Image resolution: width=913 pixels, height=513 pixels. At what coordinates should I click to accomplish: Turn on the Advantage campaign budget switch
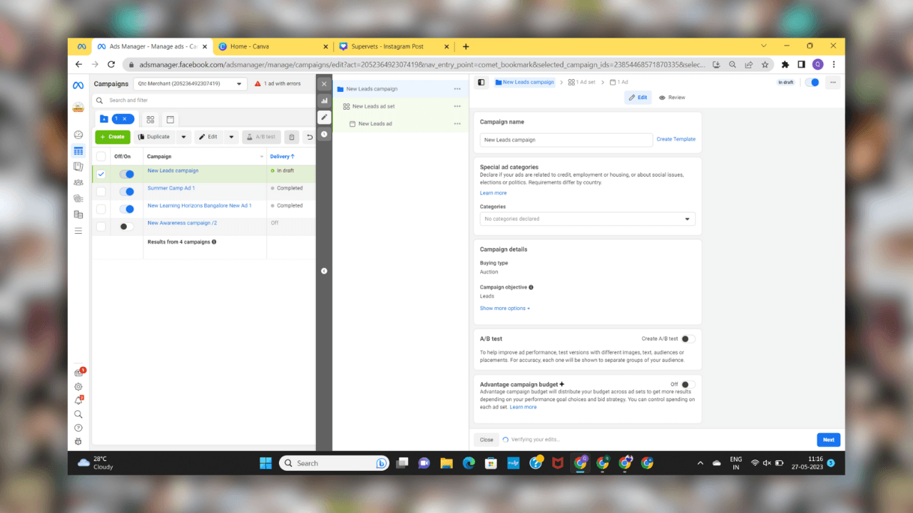point(688,385)
